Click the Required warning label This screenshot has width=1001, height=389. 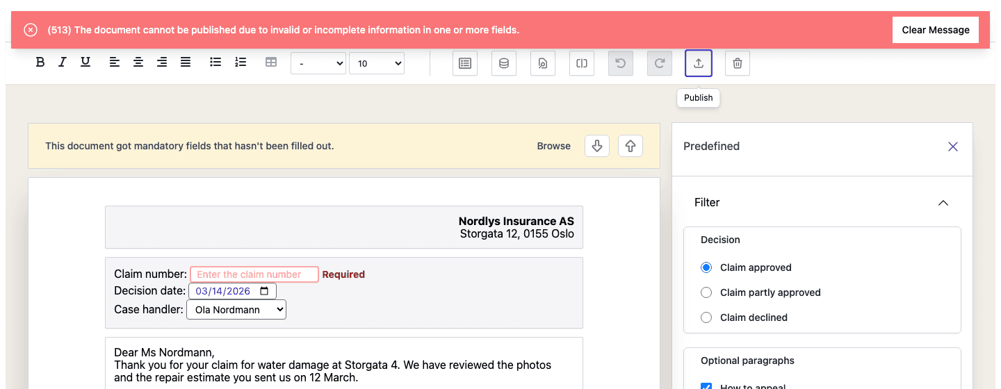343,274
